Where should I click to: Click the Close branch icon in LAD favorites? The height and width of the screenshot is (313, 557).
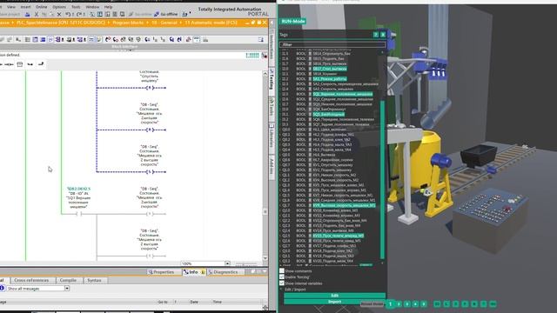click(41, 64)
